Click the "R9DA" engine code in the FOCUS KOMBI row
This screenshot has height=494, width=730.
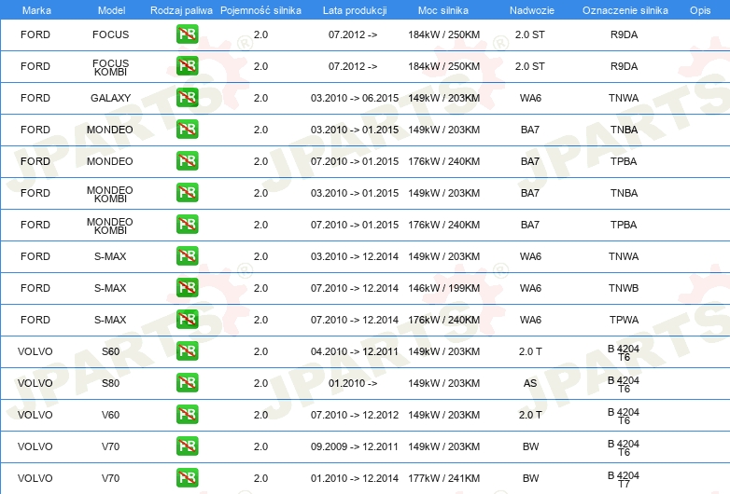tap(624, 66)
